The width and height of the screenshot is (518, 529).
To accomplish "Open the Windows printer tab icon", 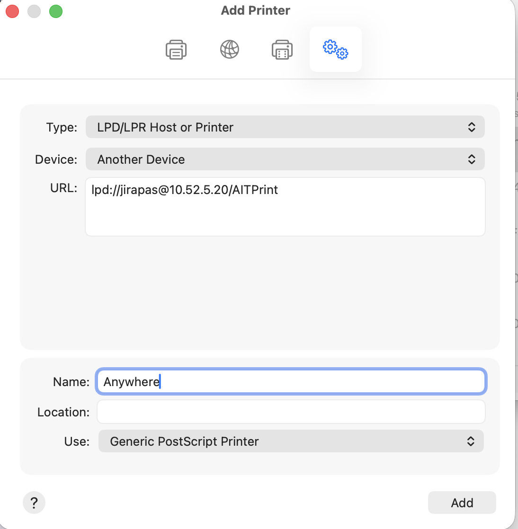I will [x=282, y=49].
